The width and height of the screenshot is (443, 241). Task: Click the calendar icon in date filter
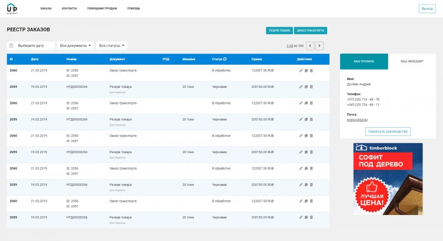tap(11, 46)
